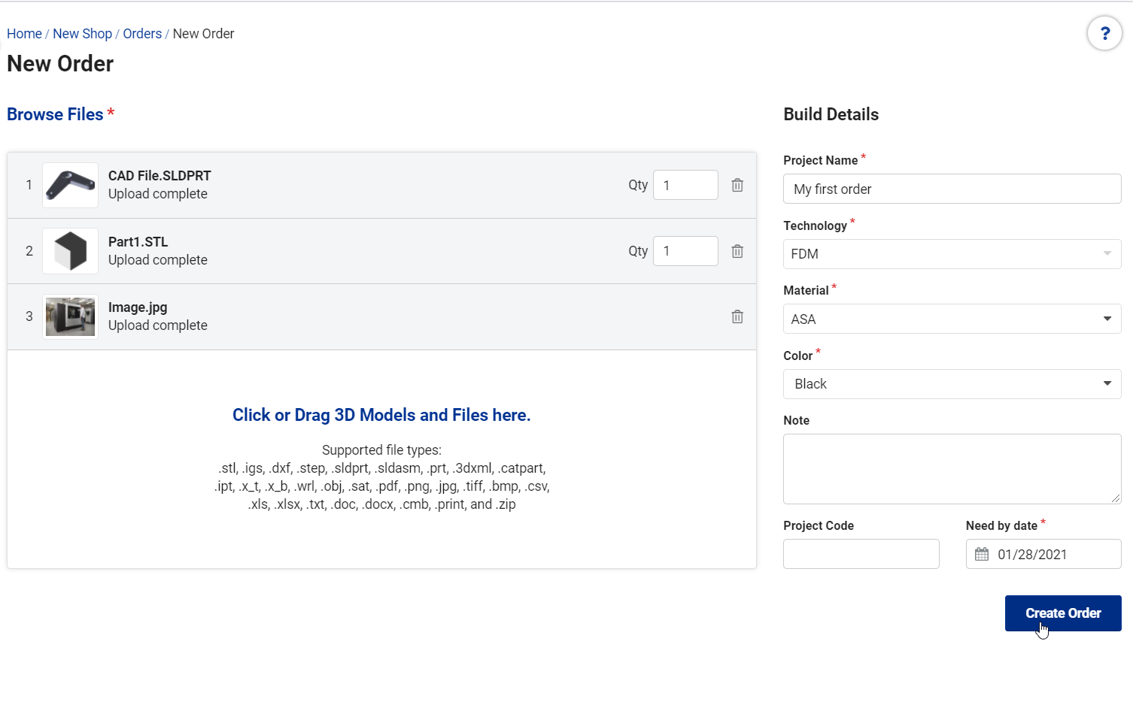Screen dimensions: 1133x705
Task: Open the Material dropdown showing ASA
Action: tap(952, 319)
